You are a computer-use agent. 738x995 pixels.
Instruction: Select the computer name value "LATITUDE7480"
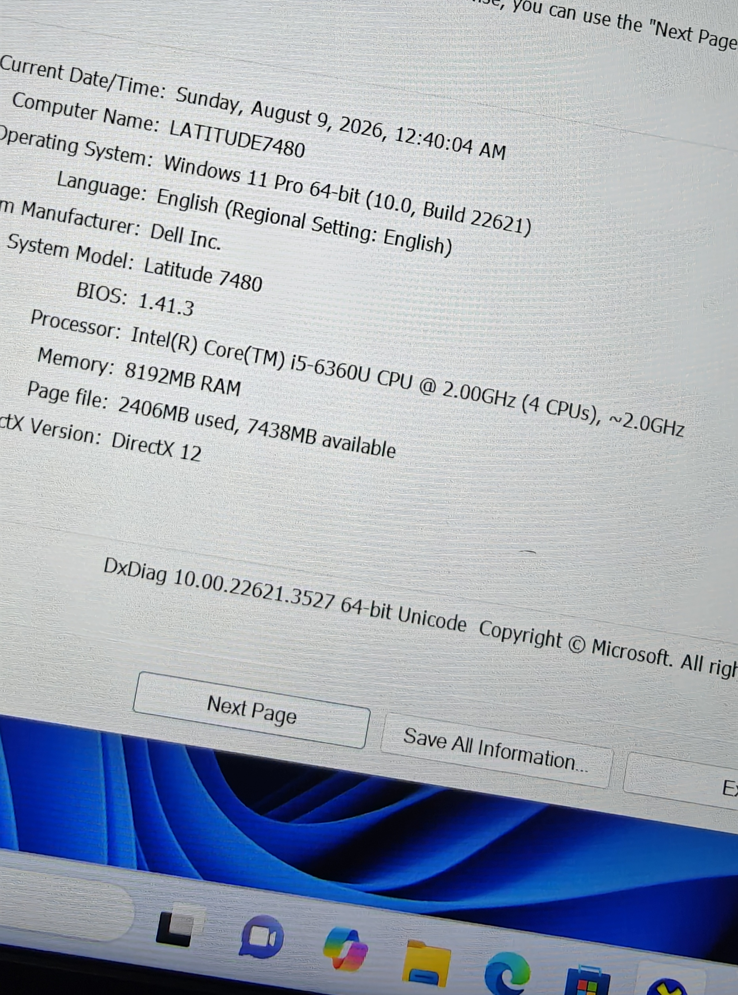(237, 139)
